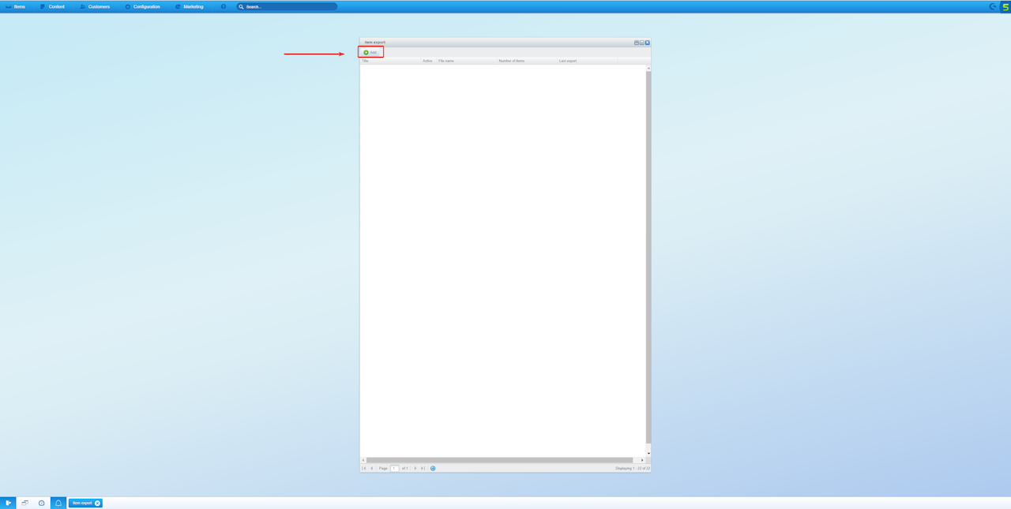Click the Shopware logo in top-right corner

1005,6
